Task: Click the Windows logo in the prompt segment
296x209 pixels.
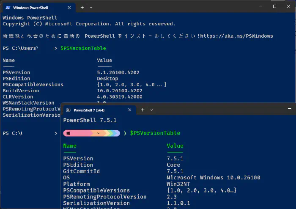Action: pyautogui.click(x=68, y=133)
